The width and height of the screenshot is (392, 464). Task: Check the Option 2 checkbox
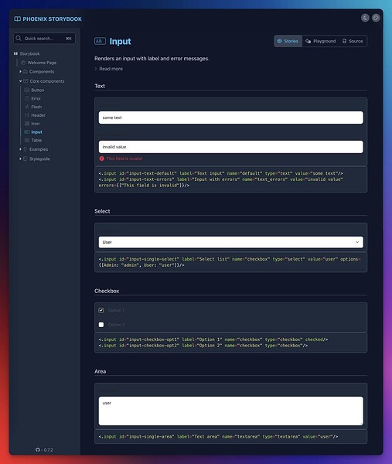pyautogui.click(x=101, y=325)
